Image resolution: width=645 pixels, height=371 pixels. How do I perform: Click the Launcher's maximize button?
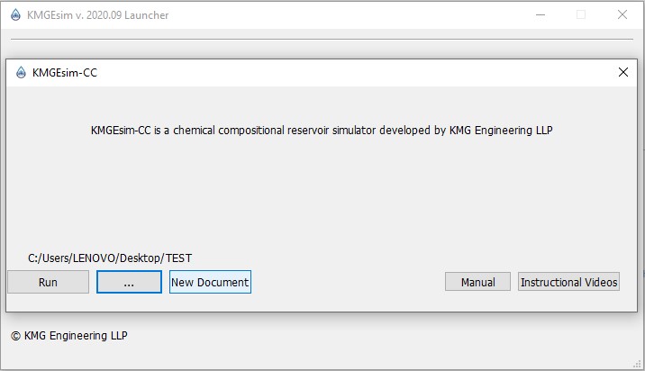tap(581, 14)
